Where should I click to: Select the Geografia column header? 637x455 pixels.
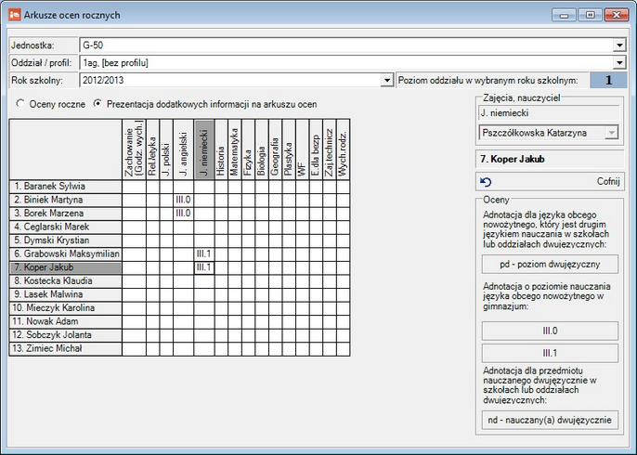click(x=275, y=149)
